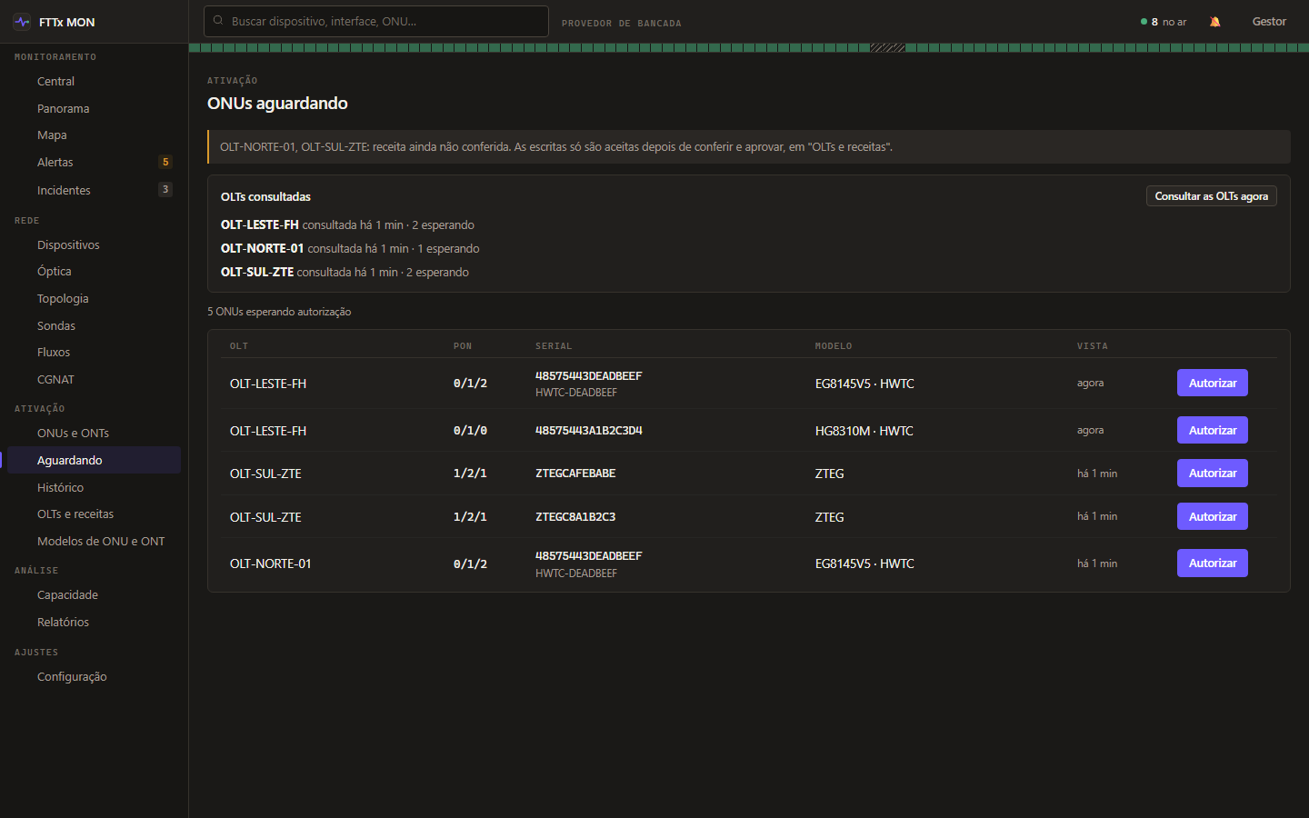Authorize the ZTEGC8A1B2C3 ONU
1309x818 pixels.
tap(1213, 516)
